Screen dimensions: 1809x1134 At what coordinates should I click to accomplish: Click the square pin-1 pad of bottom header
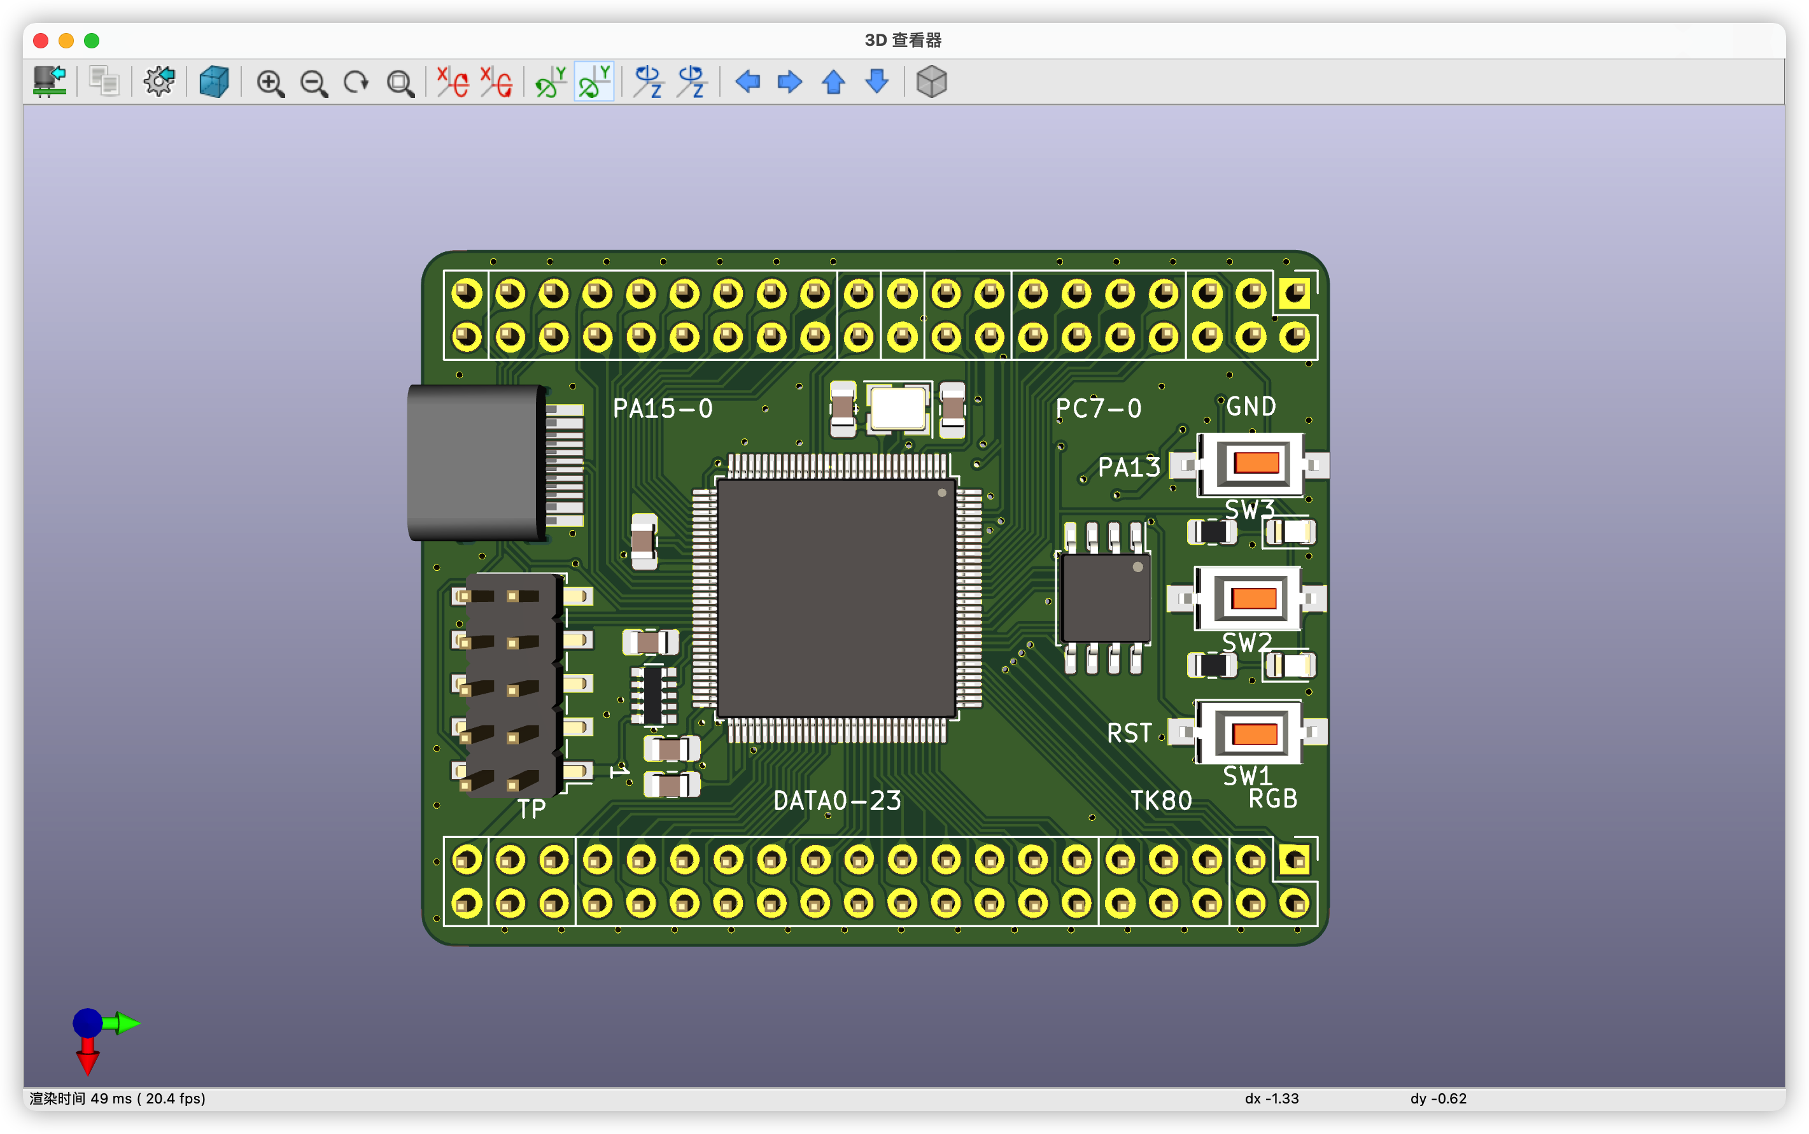(1295, 860)
